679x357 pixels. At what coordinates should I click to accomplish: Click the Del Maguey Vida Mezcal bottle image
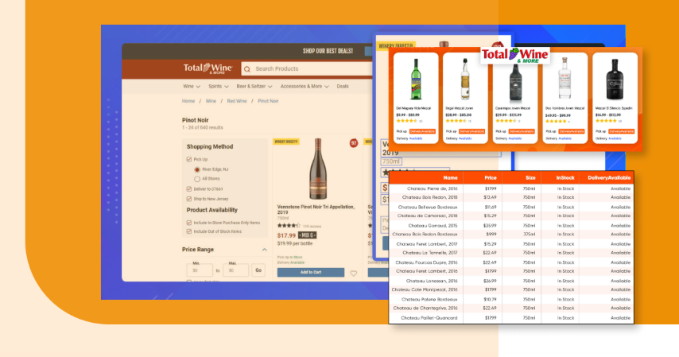tap(416, 80)
